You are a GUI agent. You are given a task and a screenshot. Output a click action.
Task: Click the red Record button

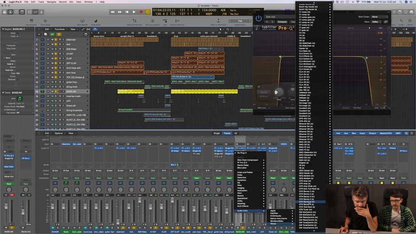point(141,12)
